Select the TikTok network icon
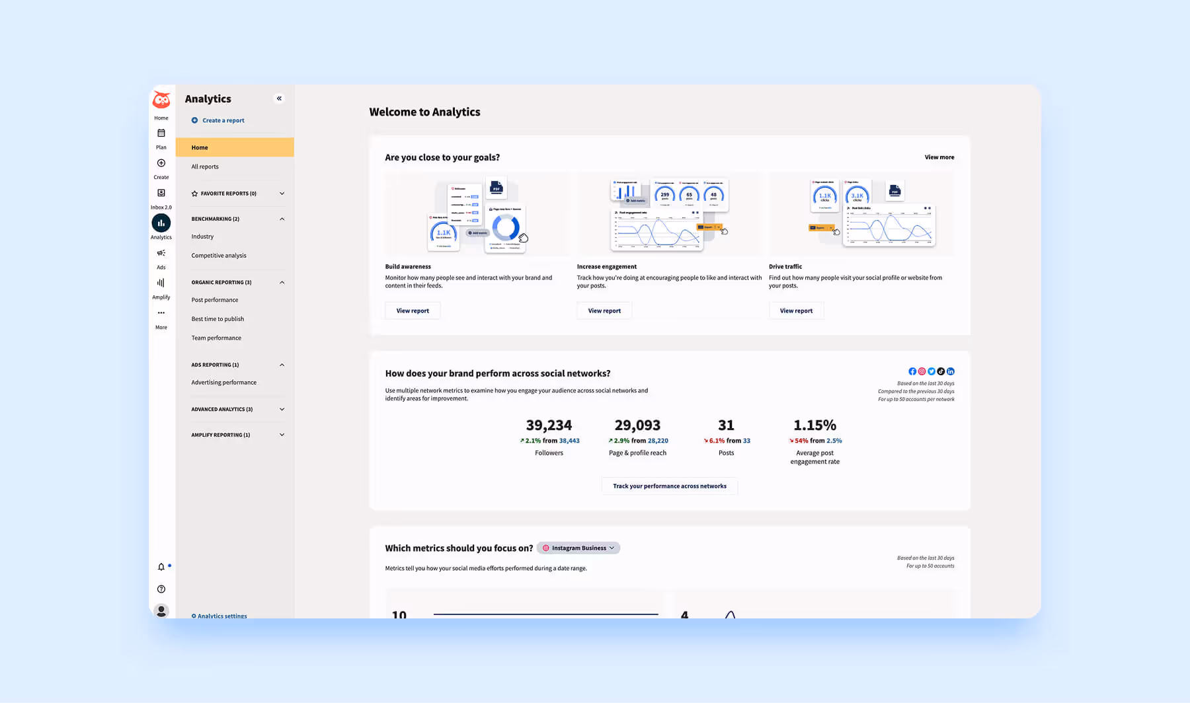The width and height of the screenshot is (1190, 703). (941, 371)
